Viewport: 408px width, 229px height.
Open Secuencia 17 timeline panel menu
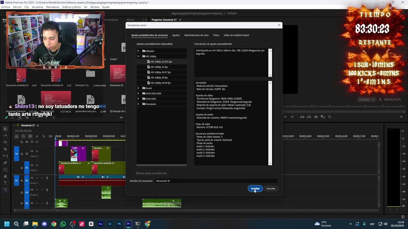[38, 125]
